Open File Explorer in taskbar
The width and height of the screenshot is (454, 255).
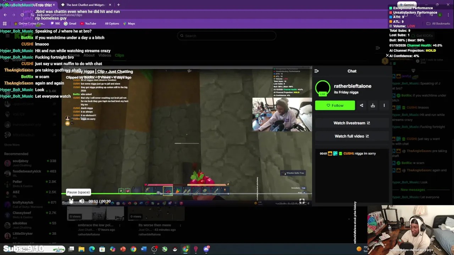82,249
